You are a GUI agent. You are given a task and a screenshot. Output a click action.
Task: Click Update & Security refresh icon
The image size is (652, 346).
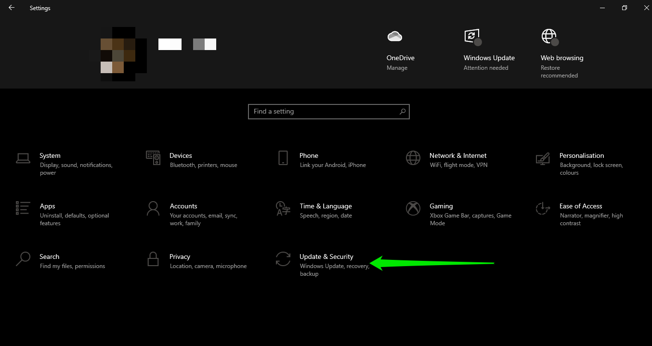(x=283, y=259)
